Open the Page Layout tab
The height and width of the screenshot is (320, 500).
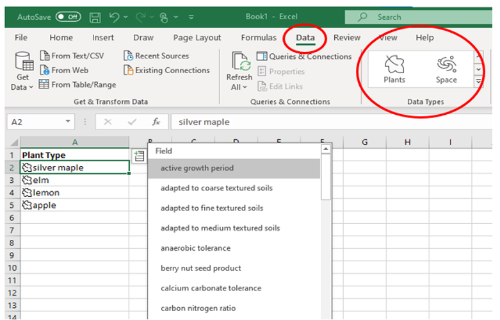197,38
